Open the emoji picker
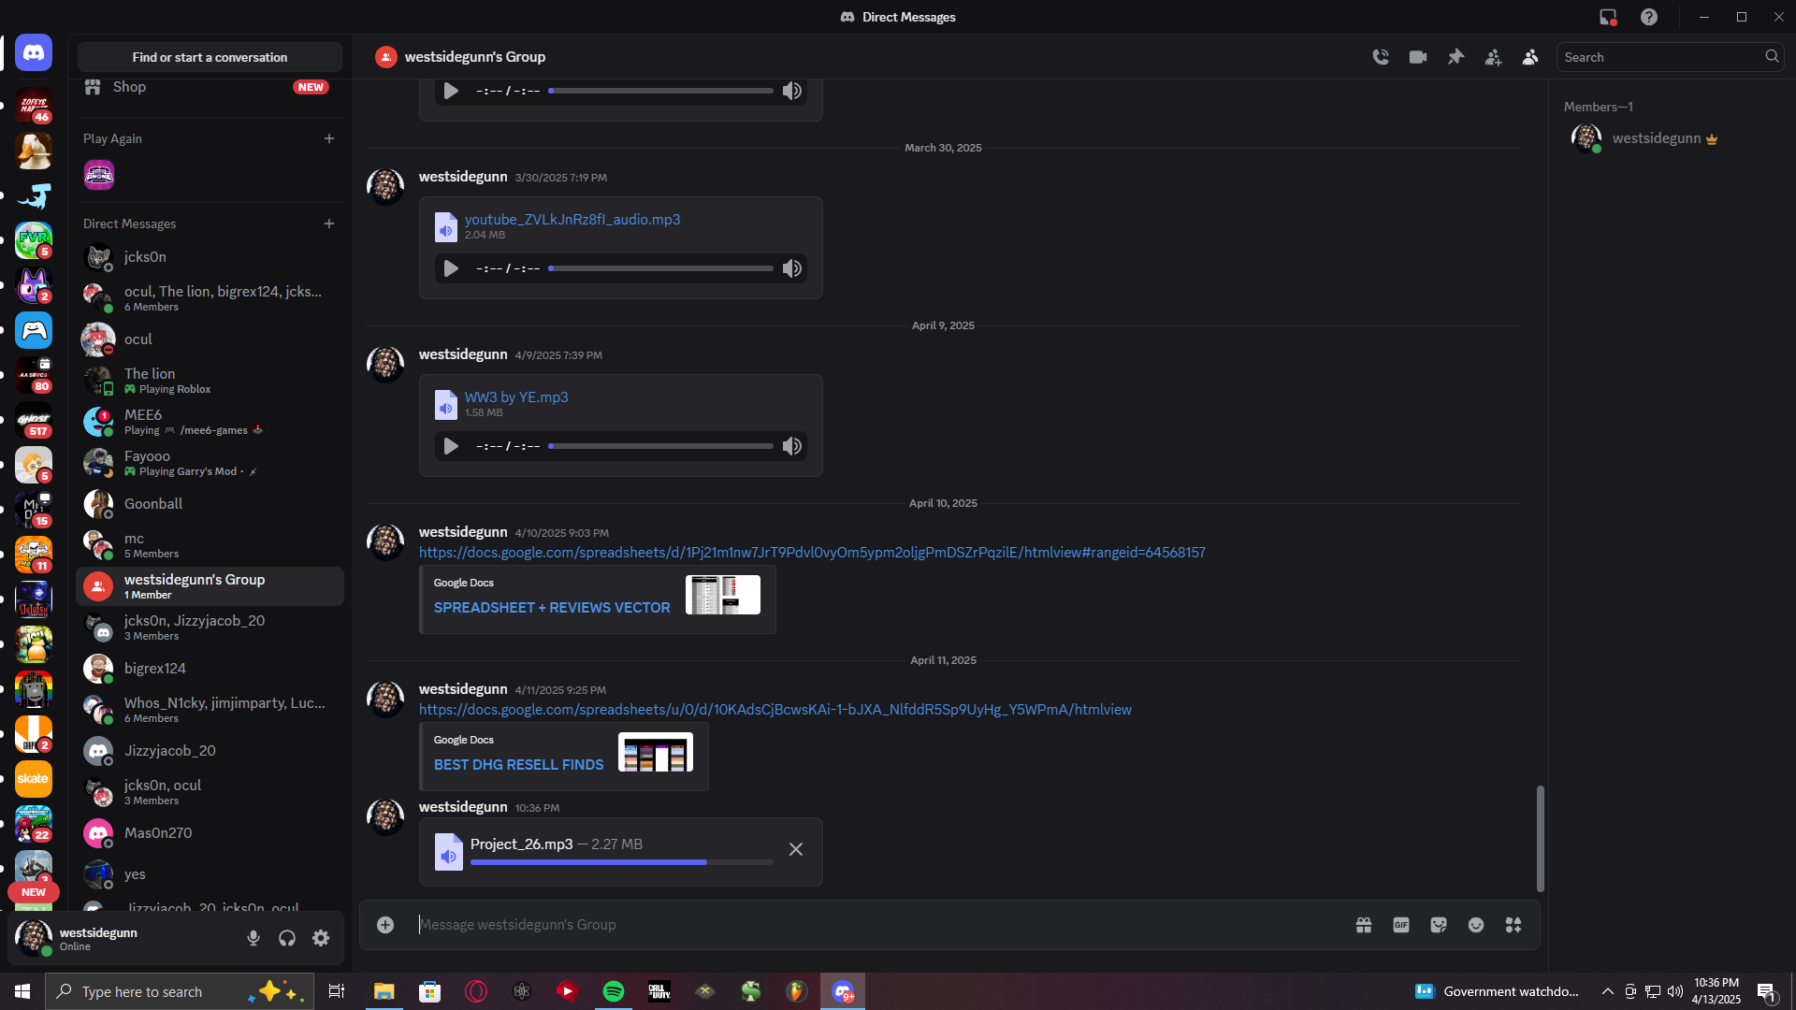 coord(1476,925)
